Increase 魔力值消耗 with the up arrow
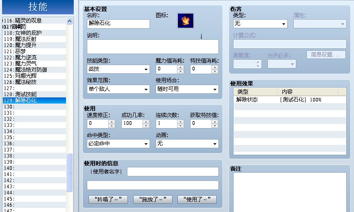 180,67
